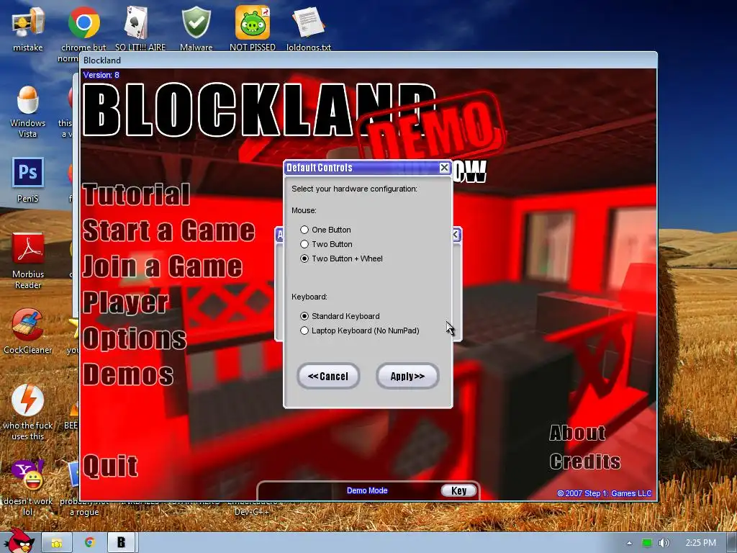Close the dialog behind Default Controls
Image resolution: width=737 pixels, height=553 pixels.
click(x=456, y=235)
